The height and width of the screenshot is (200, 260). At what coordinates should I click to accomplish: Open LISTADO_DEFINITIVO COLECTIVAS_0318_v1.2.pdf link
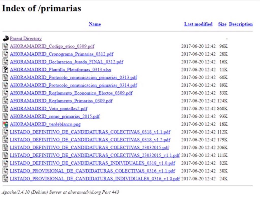coord(90,140)
